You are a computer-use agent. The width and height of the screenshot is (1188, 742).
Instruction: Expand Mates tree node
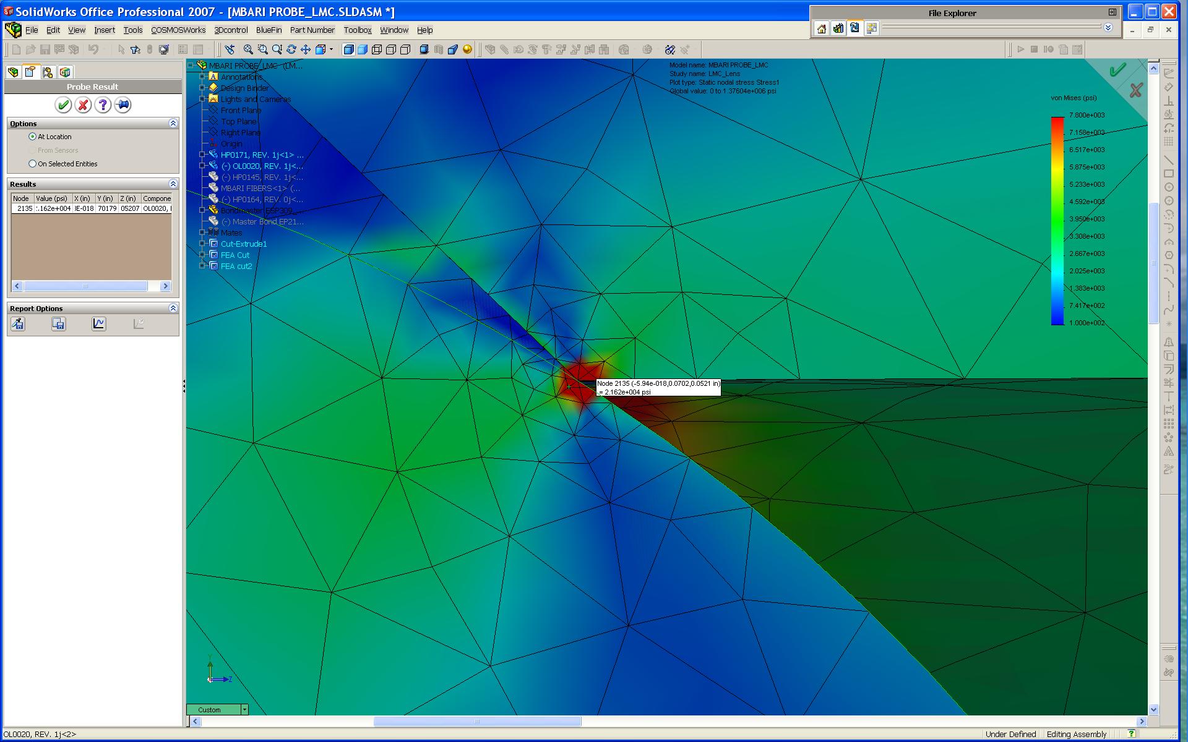pyautogui.click(x=202, y=232)
